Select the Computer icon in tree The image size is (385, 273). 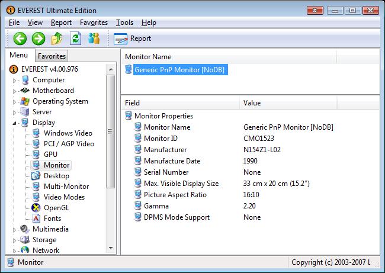(25, 80)
